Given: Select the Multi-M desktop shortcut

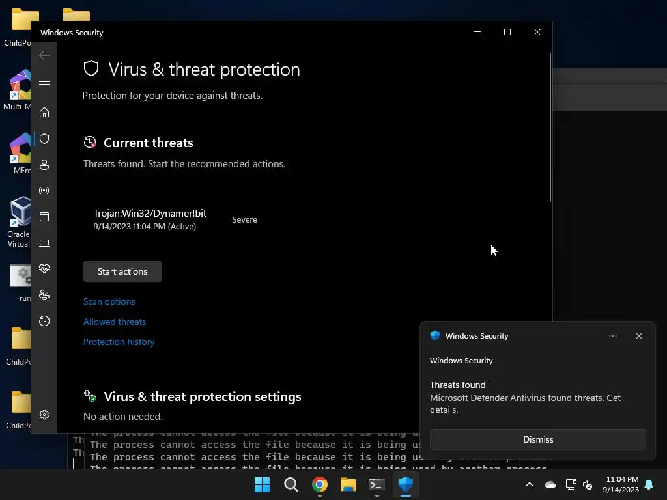Looking at the screenshot, I should point(18,90).
